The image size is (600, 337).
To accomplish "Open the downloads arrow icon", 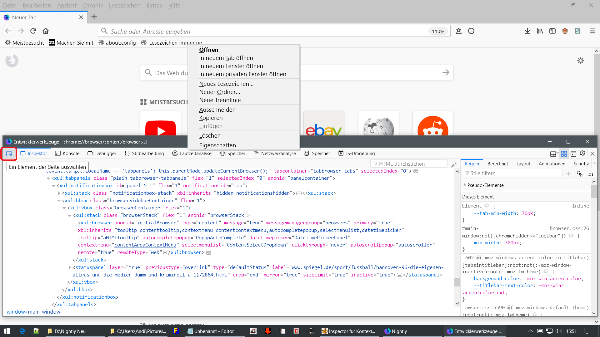I will click(x=527, y=31).
